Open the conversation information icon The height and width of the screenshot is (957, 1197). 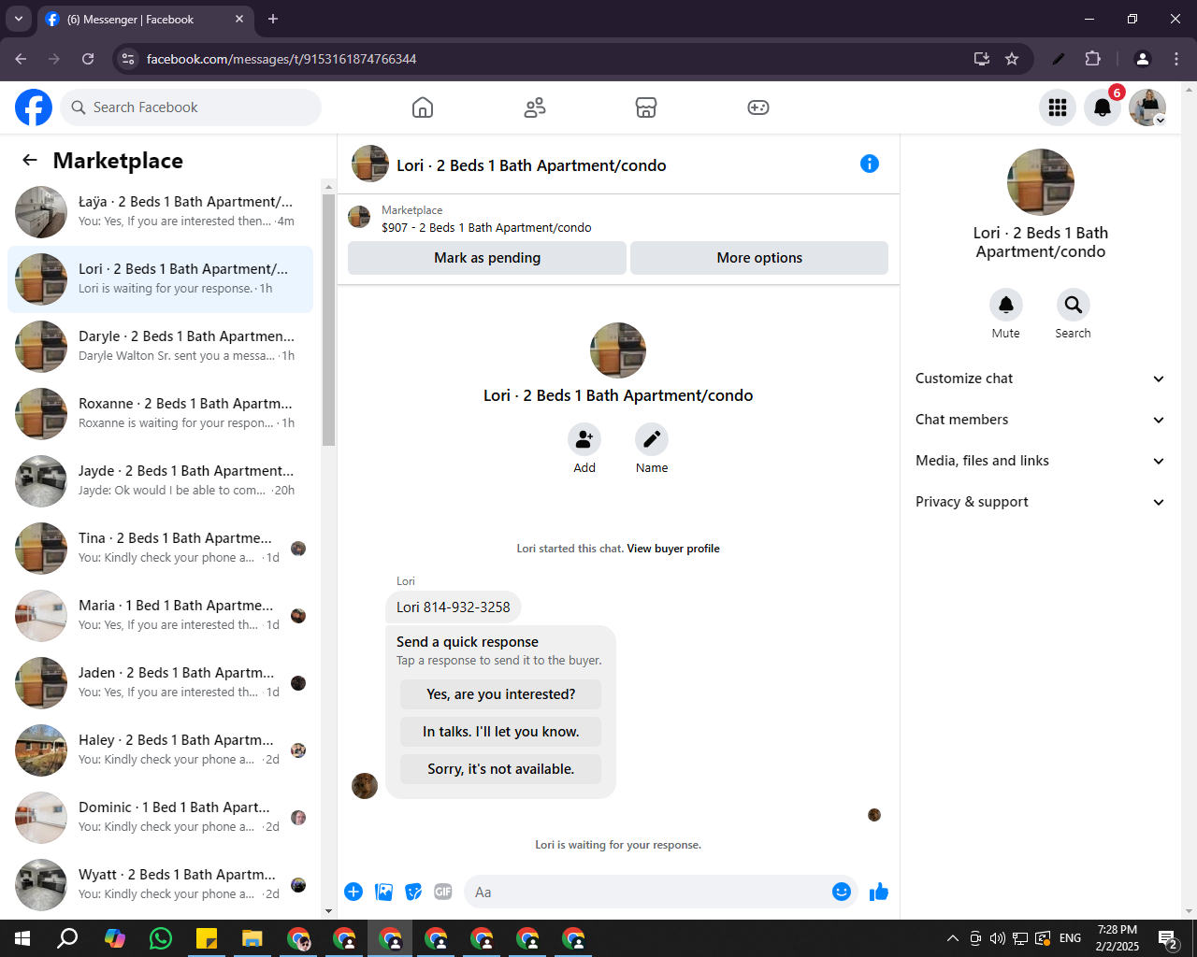[x=870, y=164]
